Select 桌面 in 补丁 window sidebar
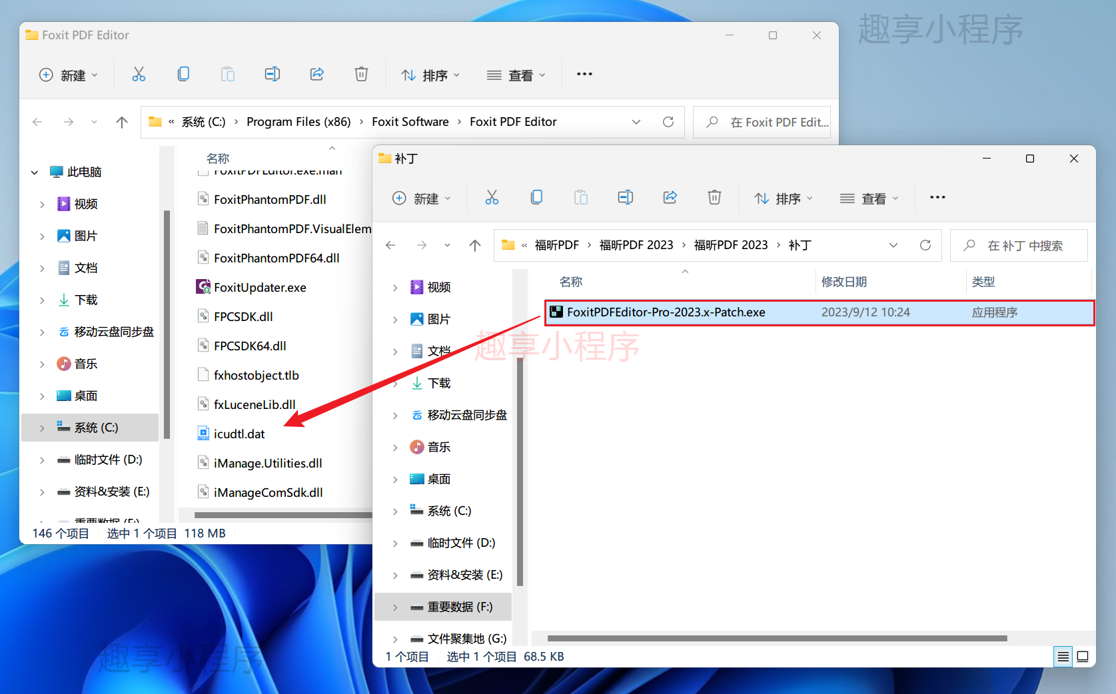The height and width of the screenshot is (694, 1116). pyautogui.click(x=438, y=479)
